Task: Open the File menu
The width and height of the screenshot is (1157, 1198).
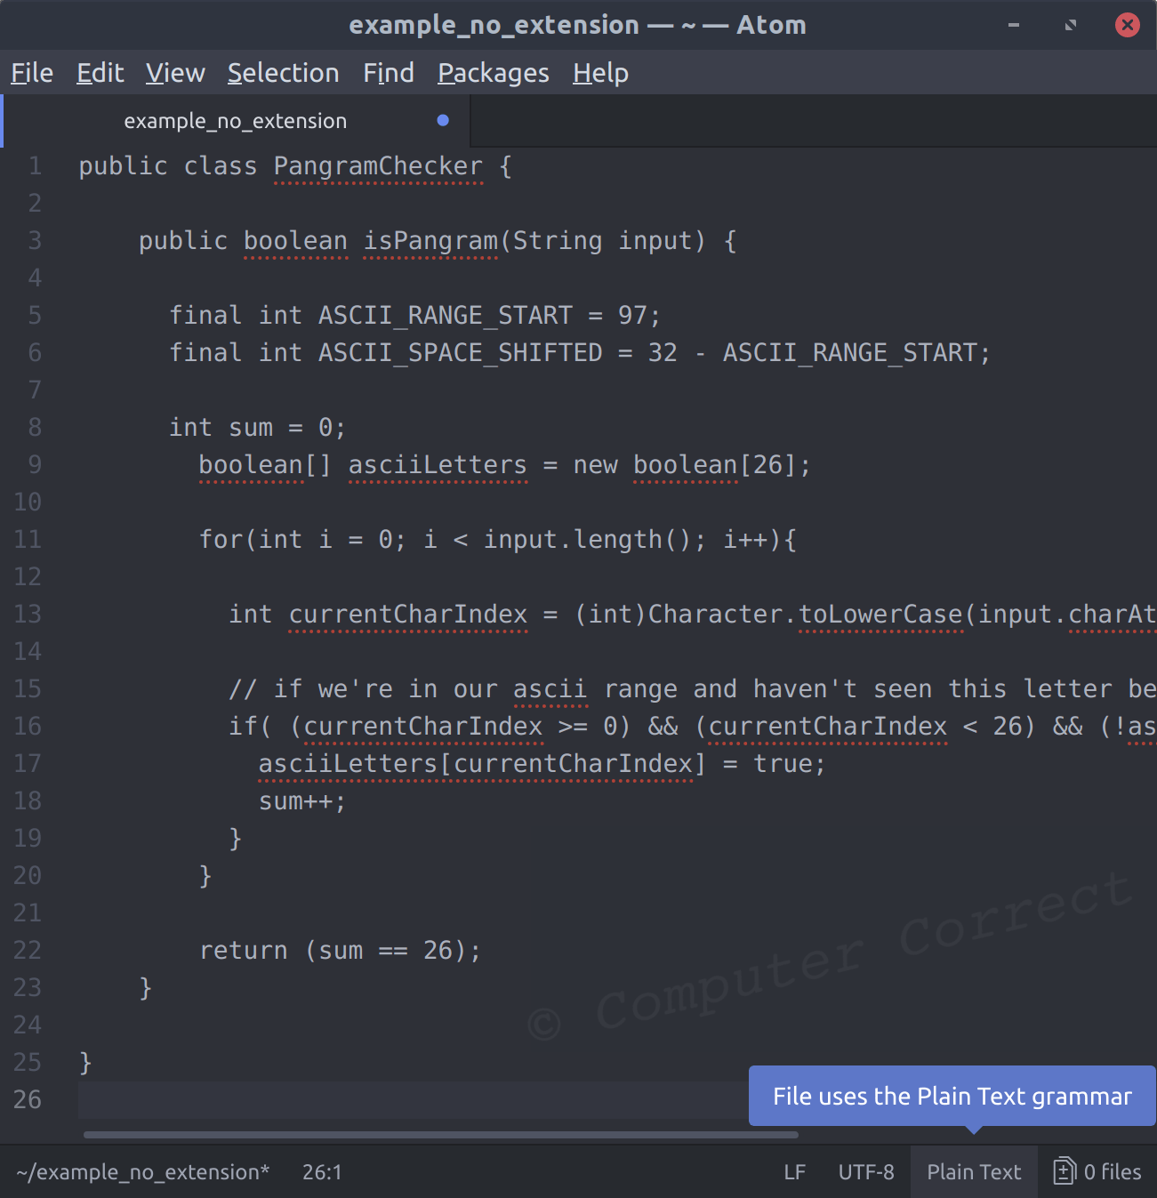Action: [32, 73]
